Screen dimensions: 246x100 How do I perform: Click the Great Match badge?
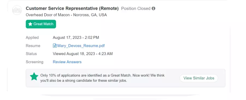pyautogui.click(x=41, y=24)
